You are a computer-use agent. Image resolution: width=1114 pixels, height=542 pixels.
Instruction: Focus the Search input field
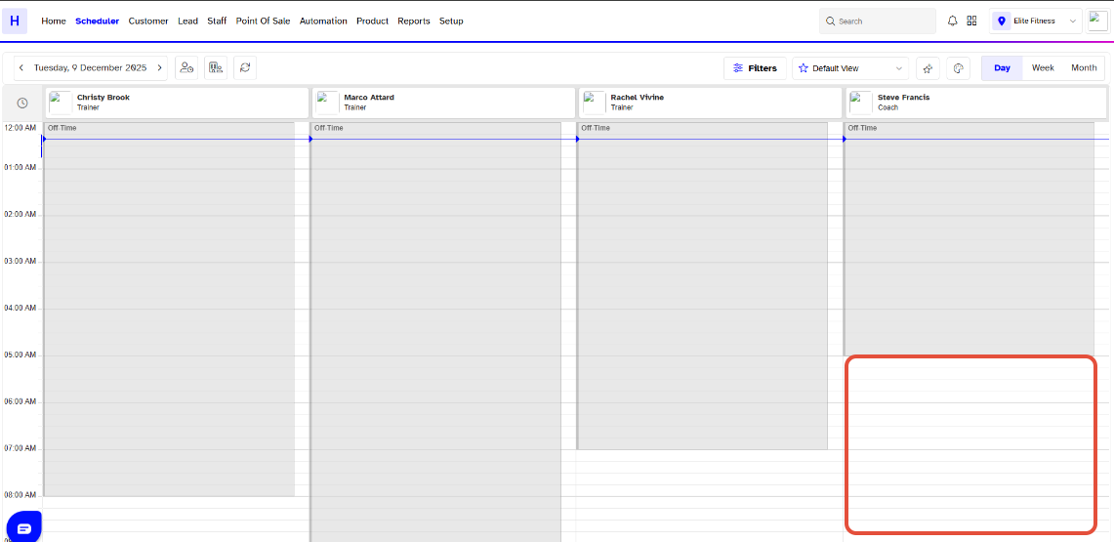click(x=878, y=21)
